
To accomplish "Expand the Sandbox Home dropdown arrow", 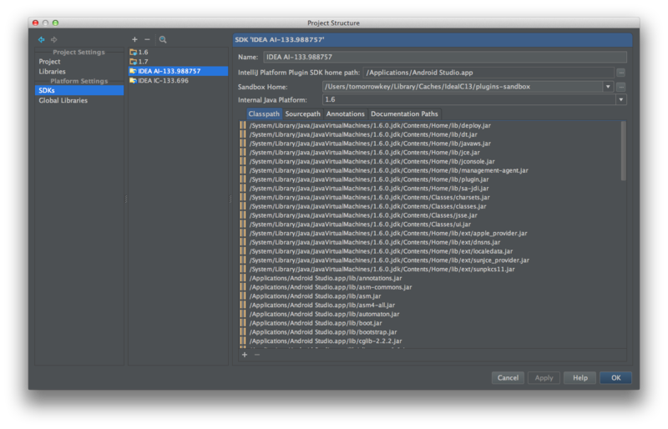I will 608,87.
